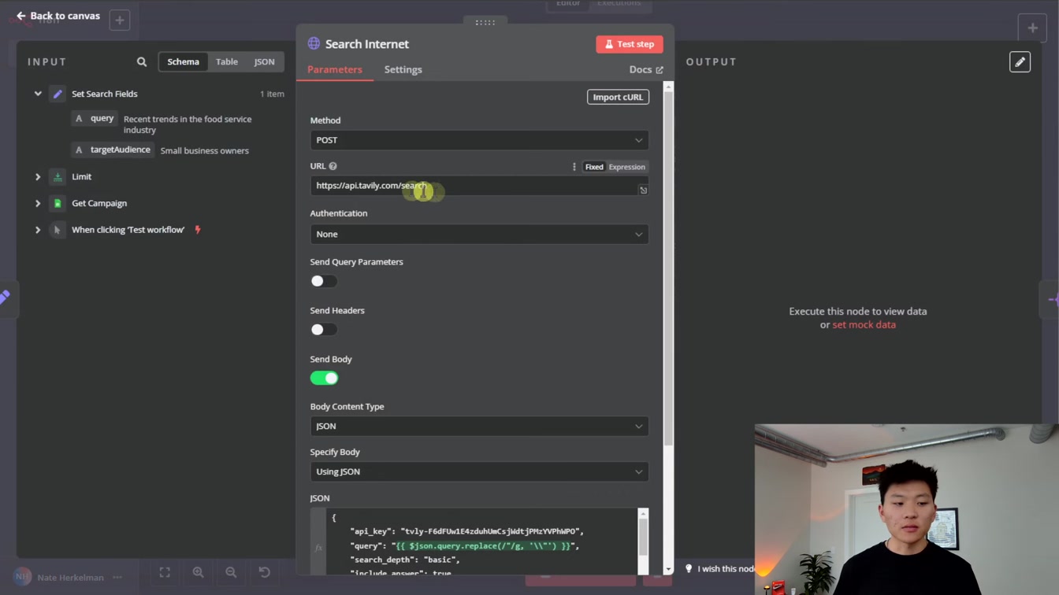This screenshot has width=1059, height=595.
Task: Click the targetAudience field type icon
Action: 79,150
